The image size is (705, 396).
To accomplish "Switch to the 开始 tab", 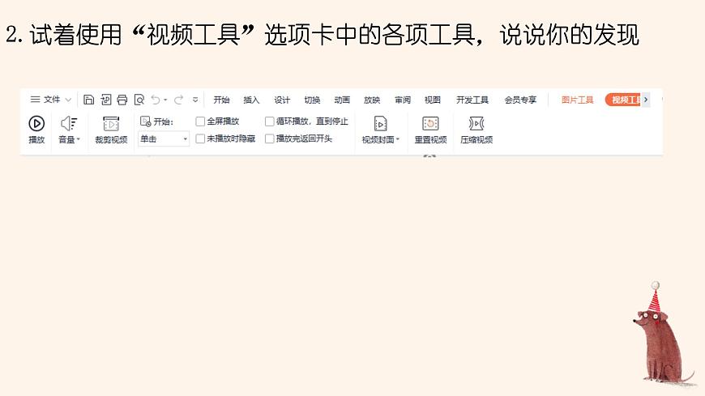I will coord(221,100).
